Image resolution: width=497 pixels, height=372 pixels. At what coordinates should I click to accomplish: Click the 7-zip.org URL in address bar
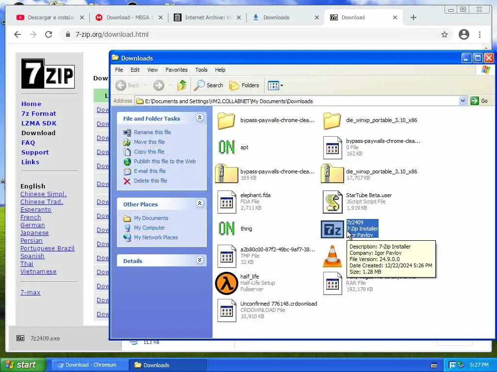(x=112, y=34)
